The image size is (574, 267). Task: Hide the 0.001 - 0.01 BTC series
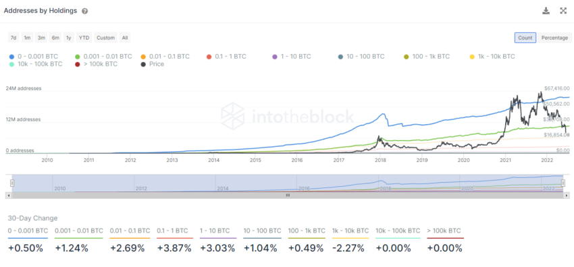(103, 57)
